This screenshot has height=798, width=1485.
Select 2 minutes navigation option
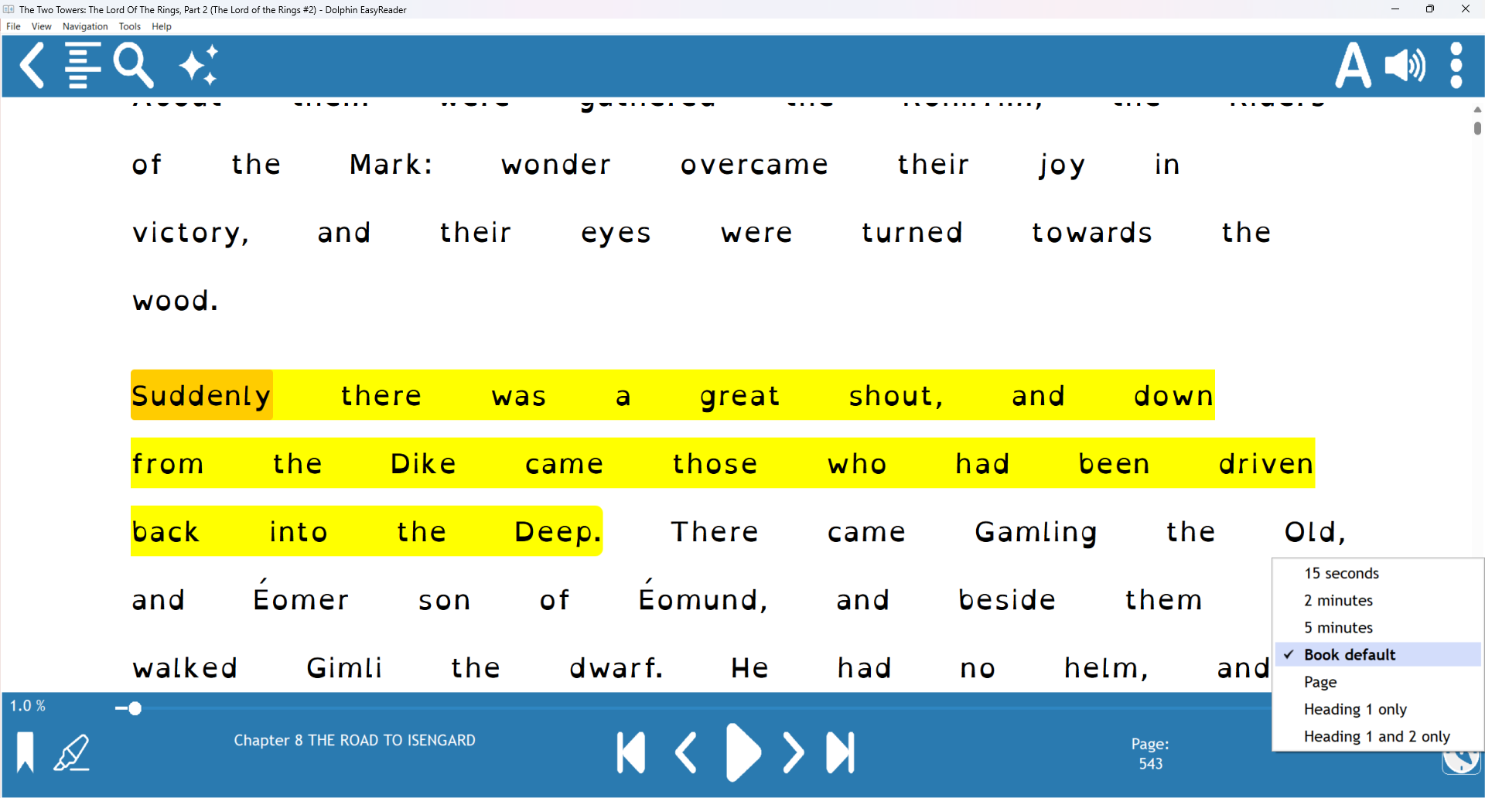[x=1377, y=600]
